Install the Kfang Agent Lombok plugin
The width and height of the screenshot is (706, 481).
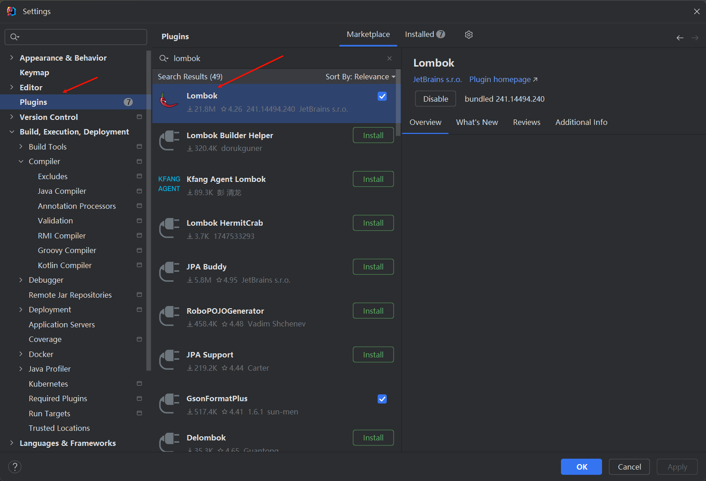(373, 179)
